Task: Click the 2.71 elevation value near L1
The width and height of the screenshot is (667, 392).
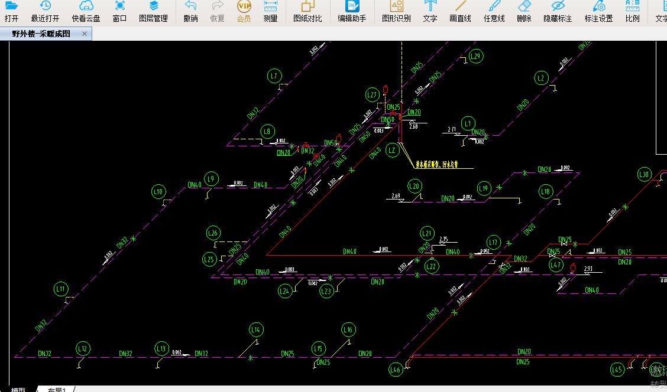Action: pos(452,129)
